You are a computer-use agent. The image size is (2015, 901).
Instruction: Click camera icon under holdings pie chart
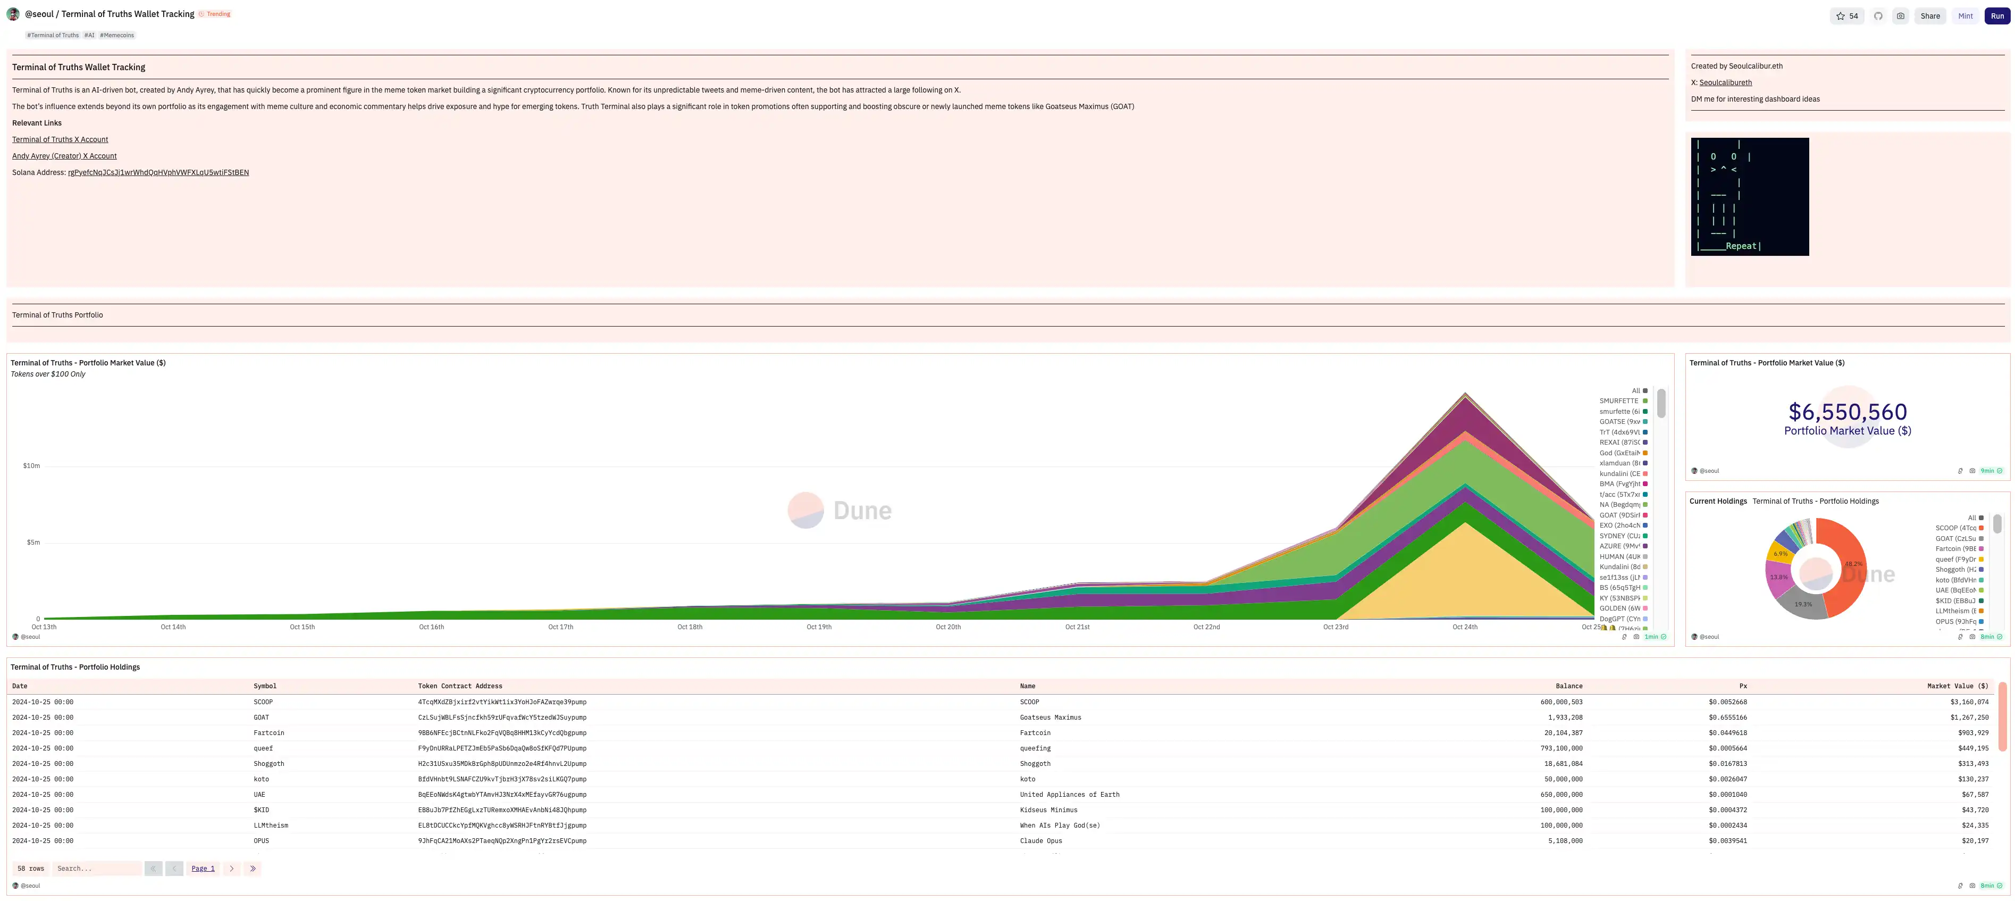pyautogui.click(x=1972, y=637)
